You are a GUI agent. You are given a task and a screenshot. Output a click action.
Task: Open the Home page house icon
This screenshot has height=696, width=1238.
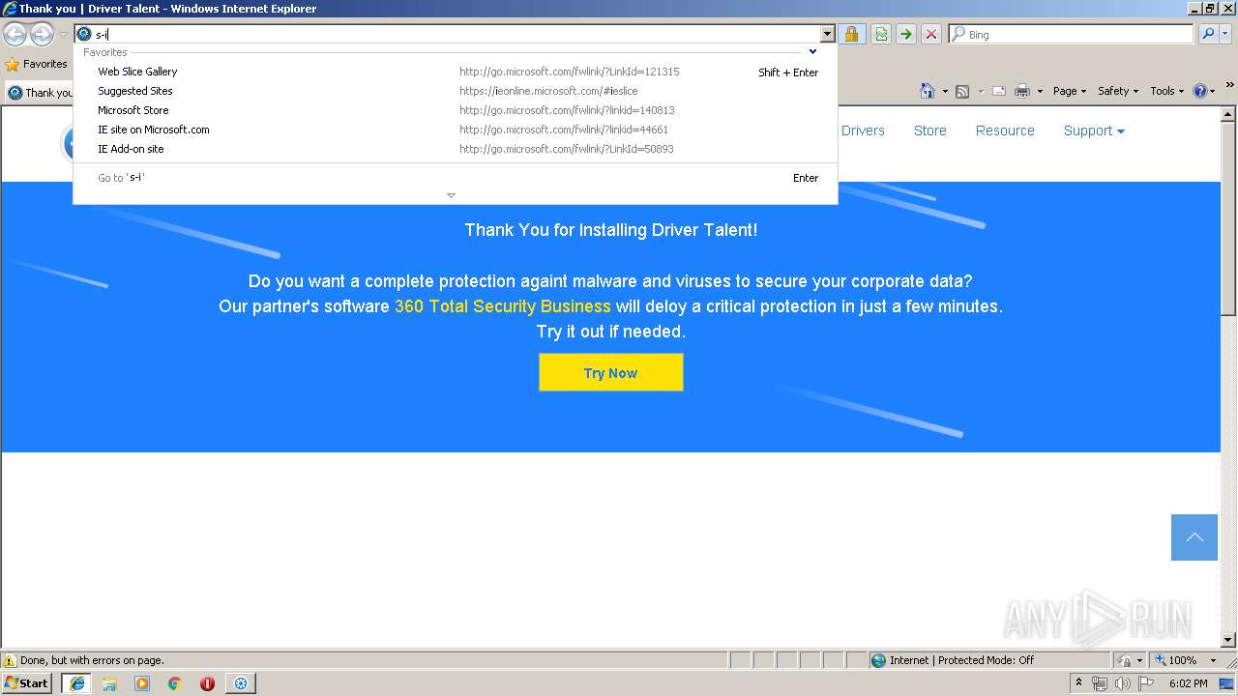pyautogui.click(x=928, y=91)
